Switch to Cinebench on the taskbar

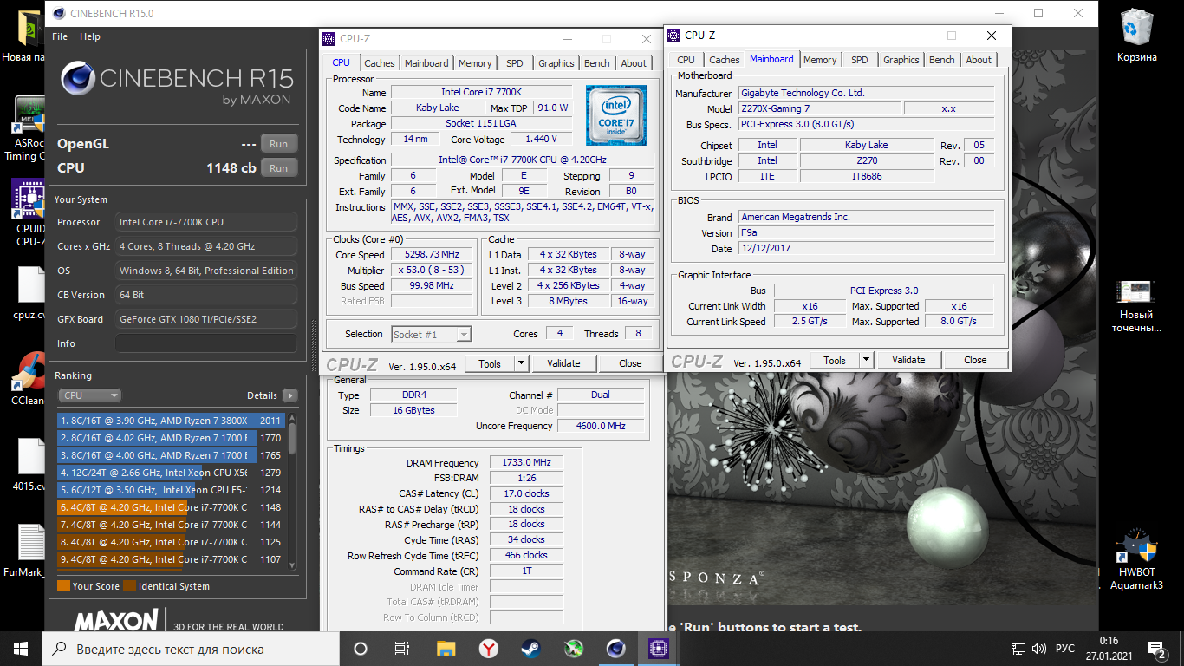[x=615, y=649]
